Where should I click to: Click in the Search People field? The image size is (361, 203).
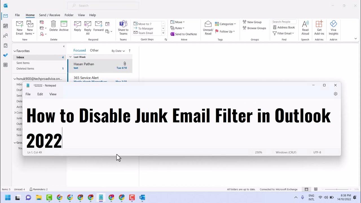coord(284,22)
